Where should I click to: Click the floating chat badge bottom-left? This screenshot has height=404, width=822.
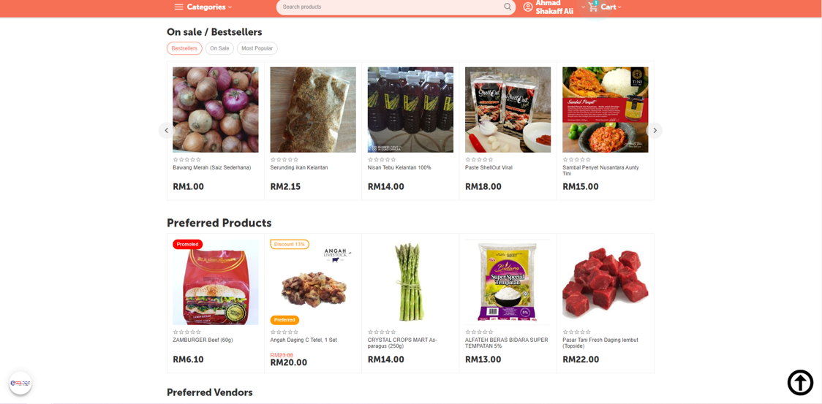(20, 383)
